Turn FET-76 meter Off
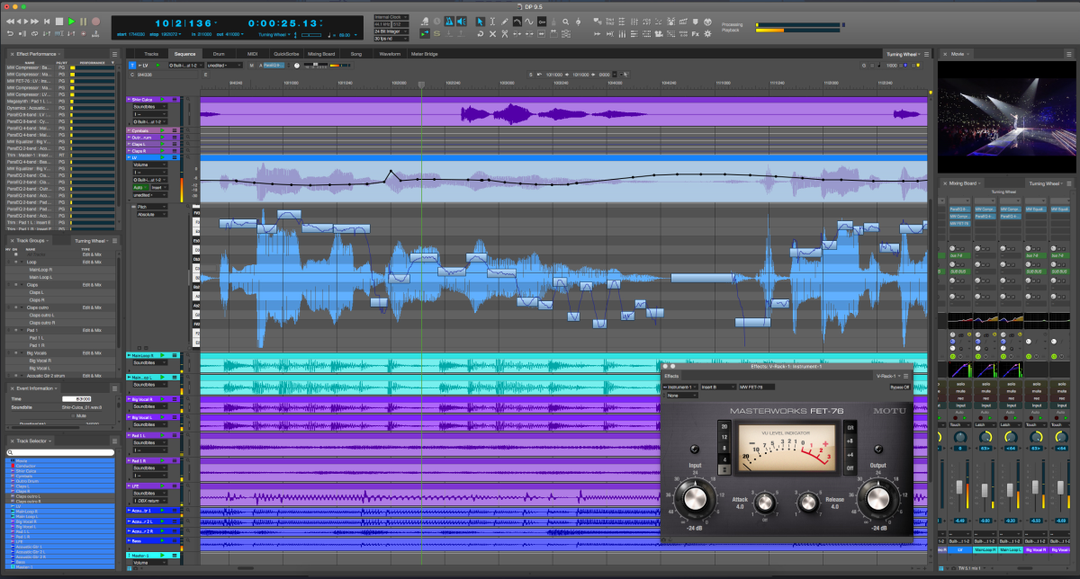This screenshot has width=1080, height=579. pos(850,468)
